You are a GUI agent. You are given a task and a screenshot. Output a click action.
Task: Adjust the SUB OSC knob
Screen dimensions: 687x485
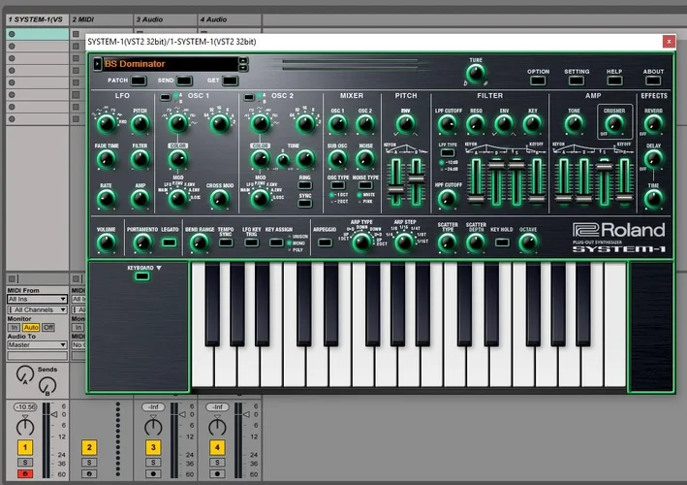(x=337, y=159)
